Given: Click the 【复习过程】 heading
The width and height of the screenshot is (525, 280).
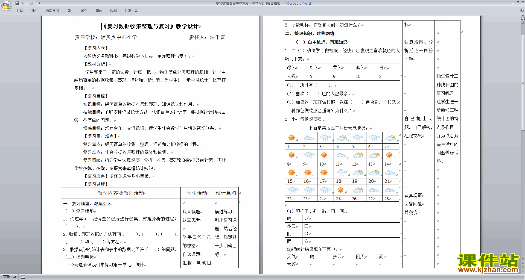Looking at the screenshot, I should click(96, 184).
